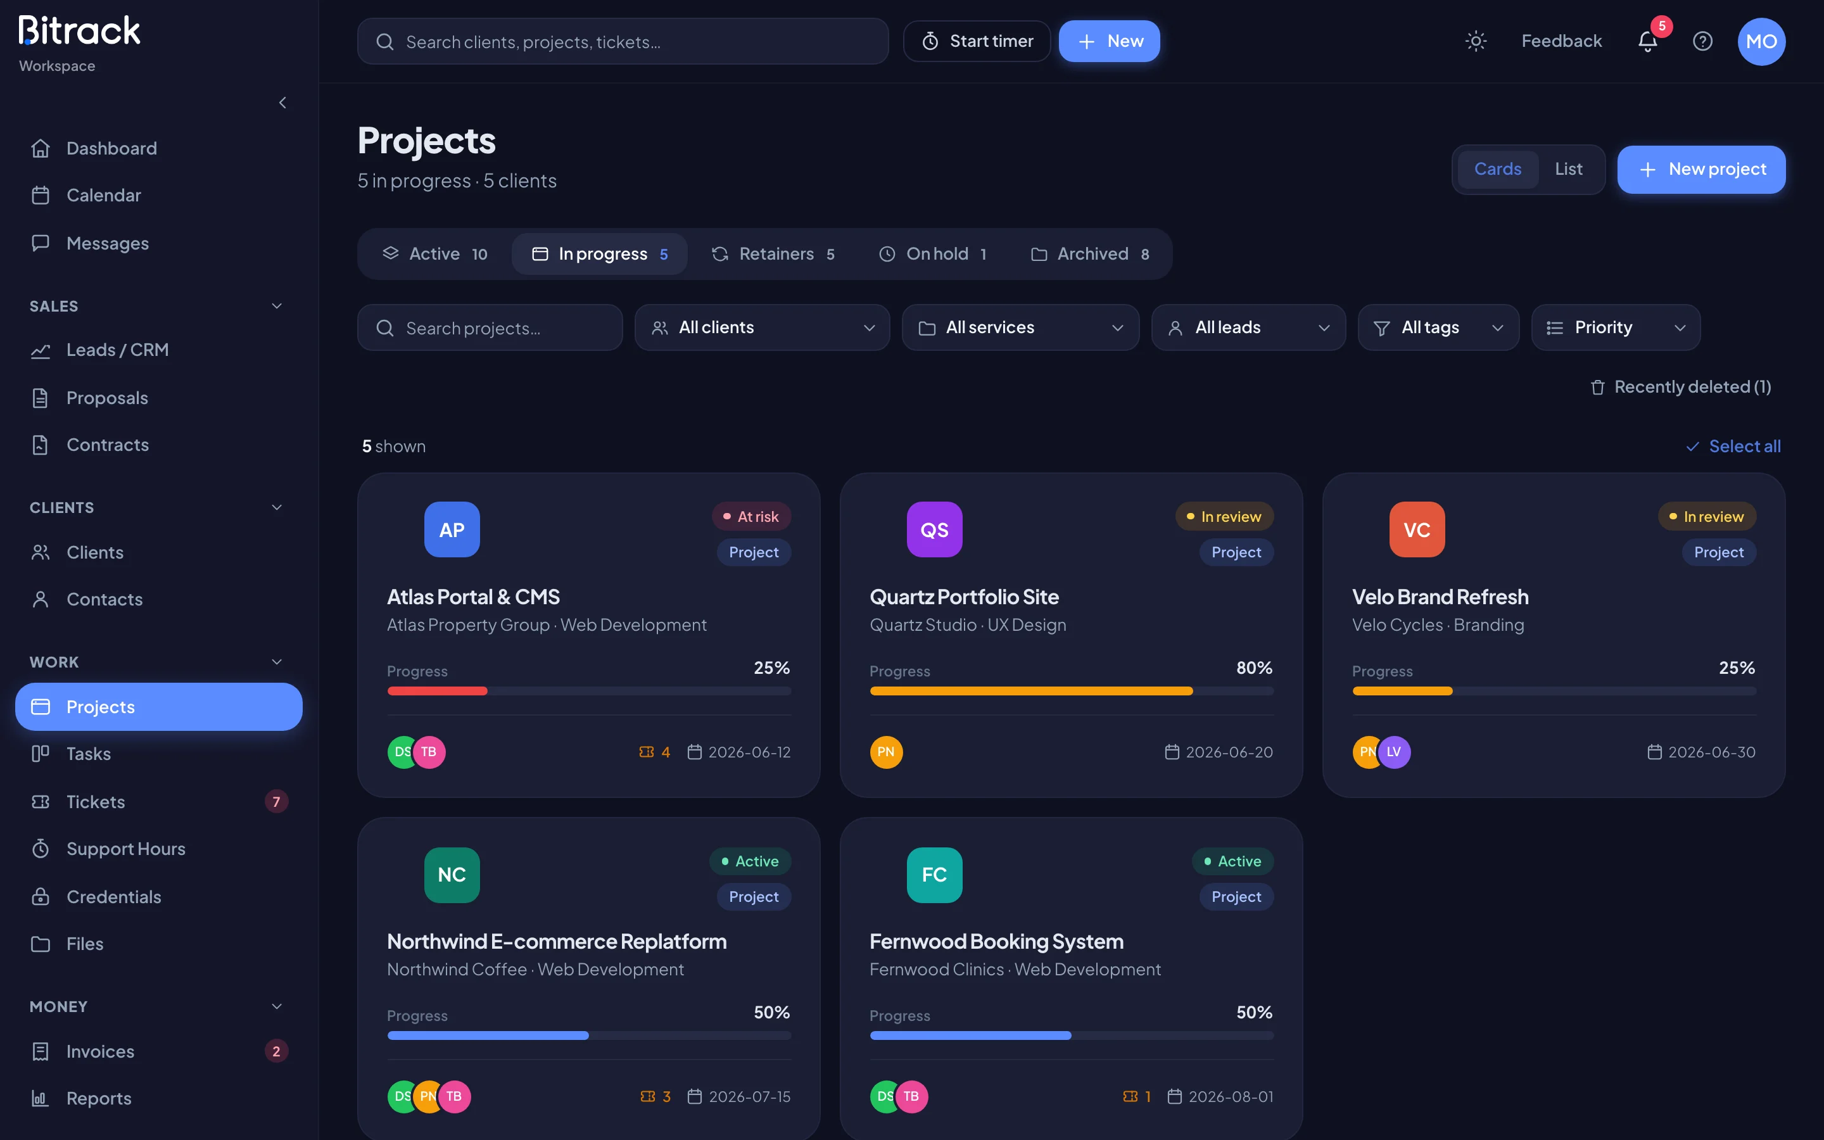Open the All services filter dropdown

tap(1020, 327)
